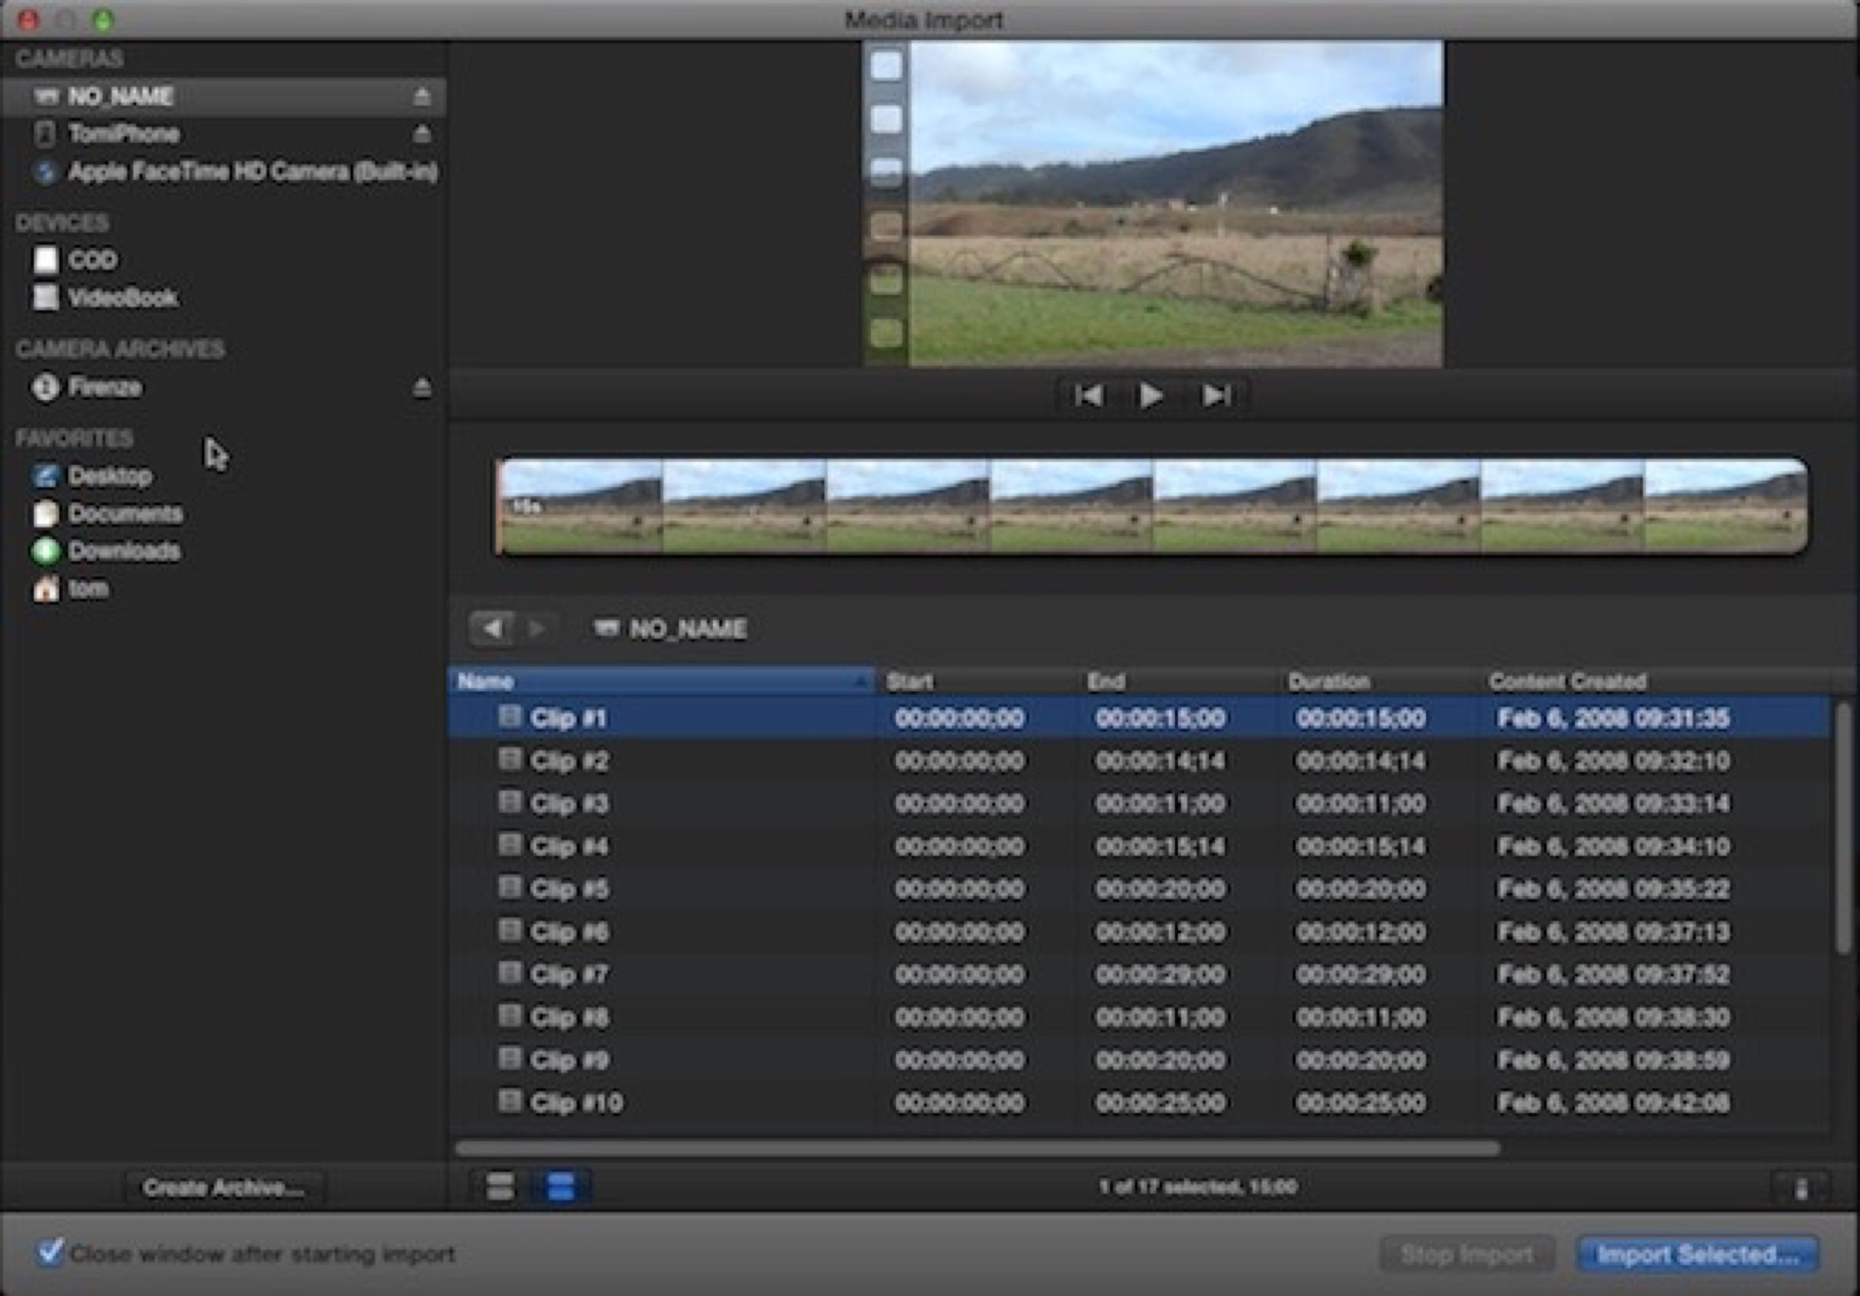1860x1296 pixels.
Task: Click Import Selected button
Action: pyautogui.click(x=1697, y=1254)
